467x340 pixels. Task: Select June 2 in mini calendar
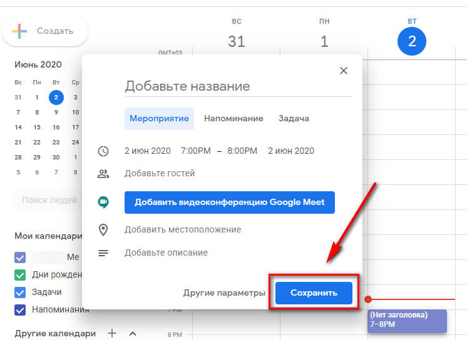pyautogui.click(x=56, y=97)
